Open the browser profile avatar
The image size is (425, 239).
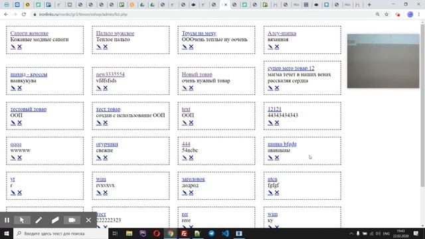coord(410,15)
